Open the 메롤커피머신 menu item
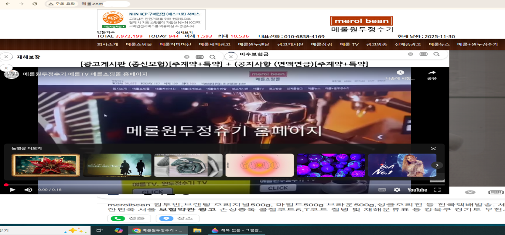 pos(175,44)
